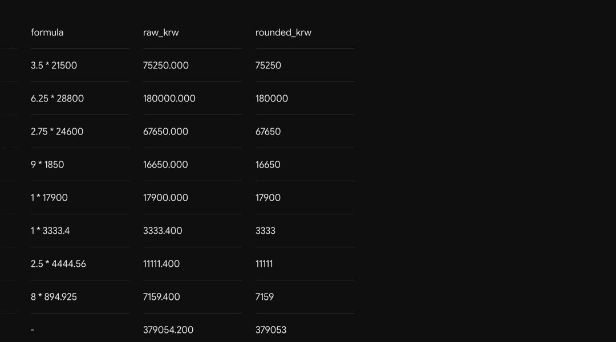
Task: Select the 9 * 1850 formula cell
Action: pos(47,165)
